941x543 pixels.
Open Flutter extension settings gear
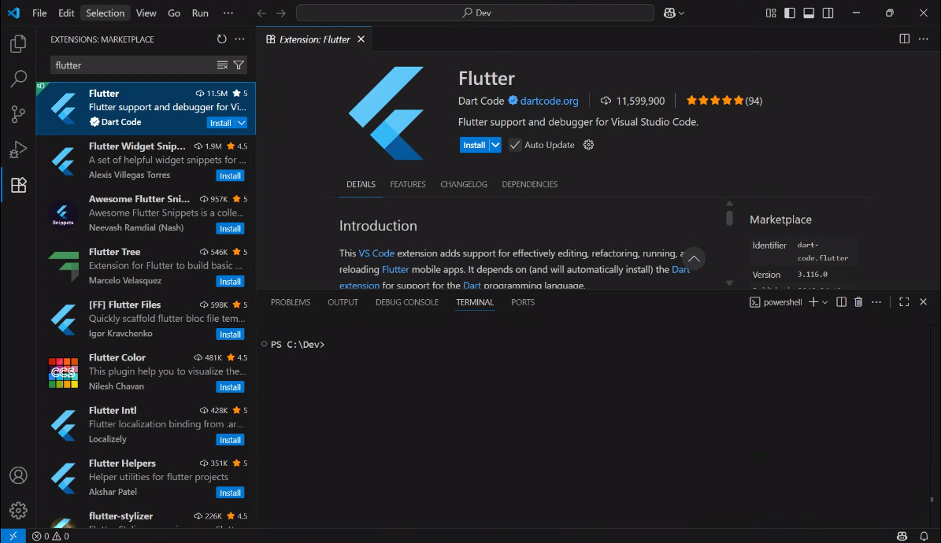(589, 145)
